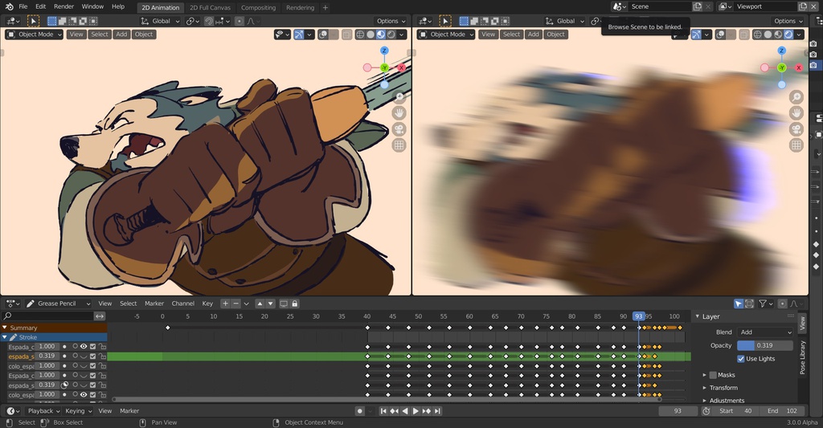The height and width of the screenshot is (428, 823).
Task: Click the End frame field showing 102
Action: [x=782, y=411]
